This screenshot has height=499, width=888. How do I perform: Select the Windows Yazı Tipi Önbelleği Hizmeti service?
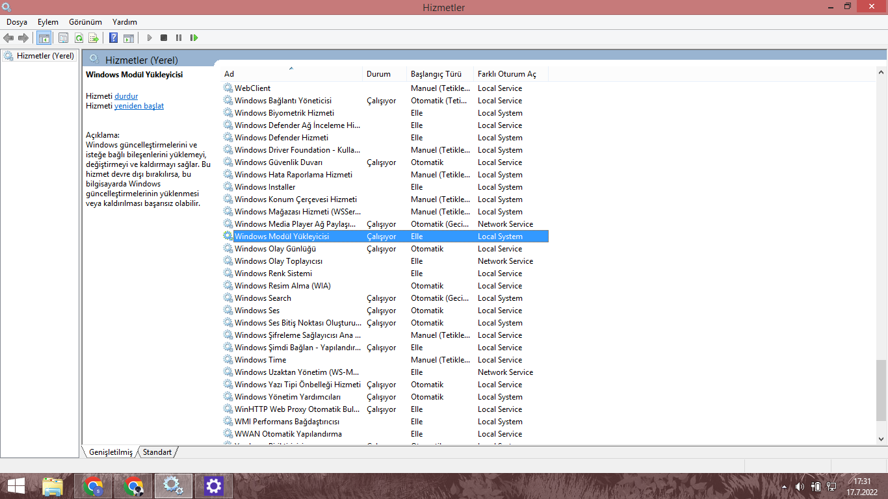(298, 384)
